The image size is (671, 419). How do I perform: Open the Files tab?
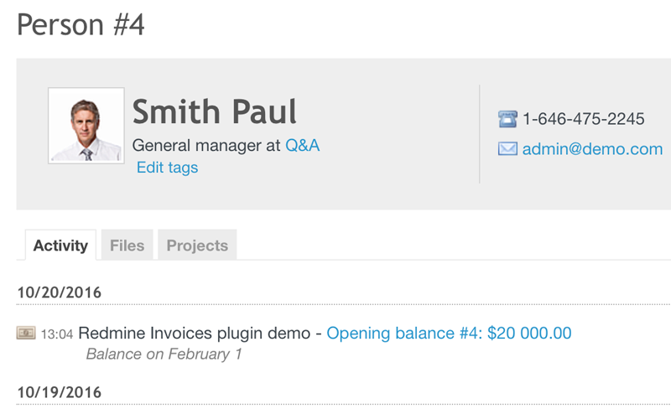click(x=127, y=246)
